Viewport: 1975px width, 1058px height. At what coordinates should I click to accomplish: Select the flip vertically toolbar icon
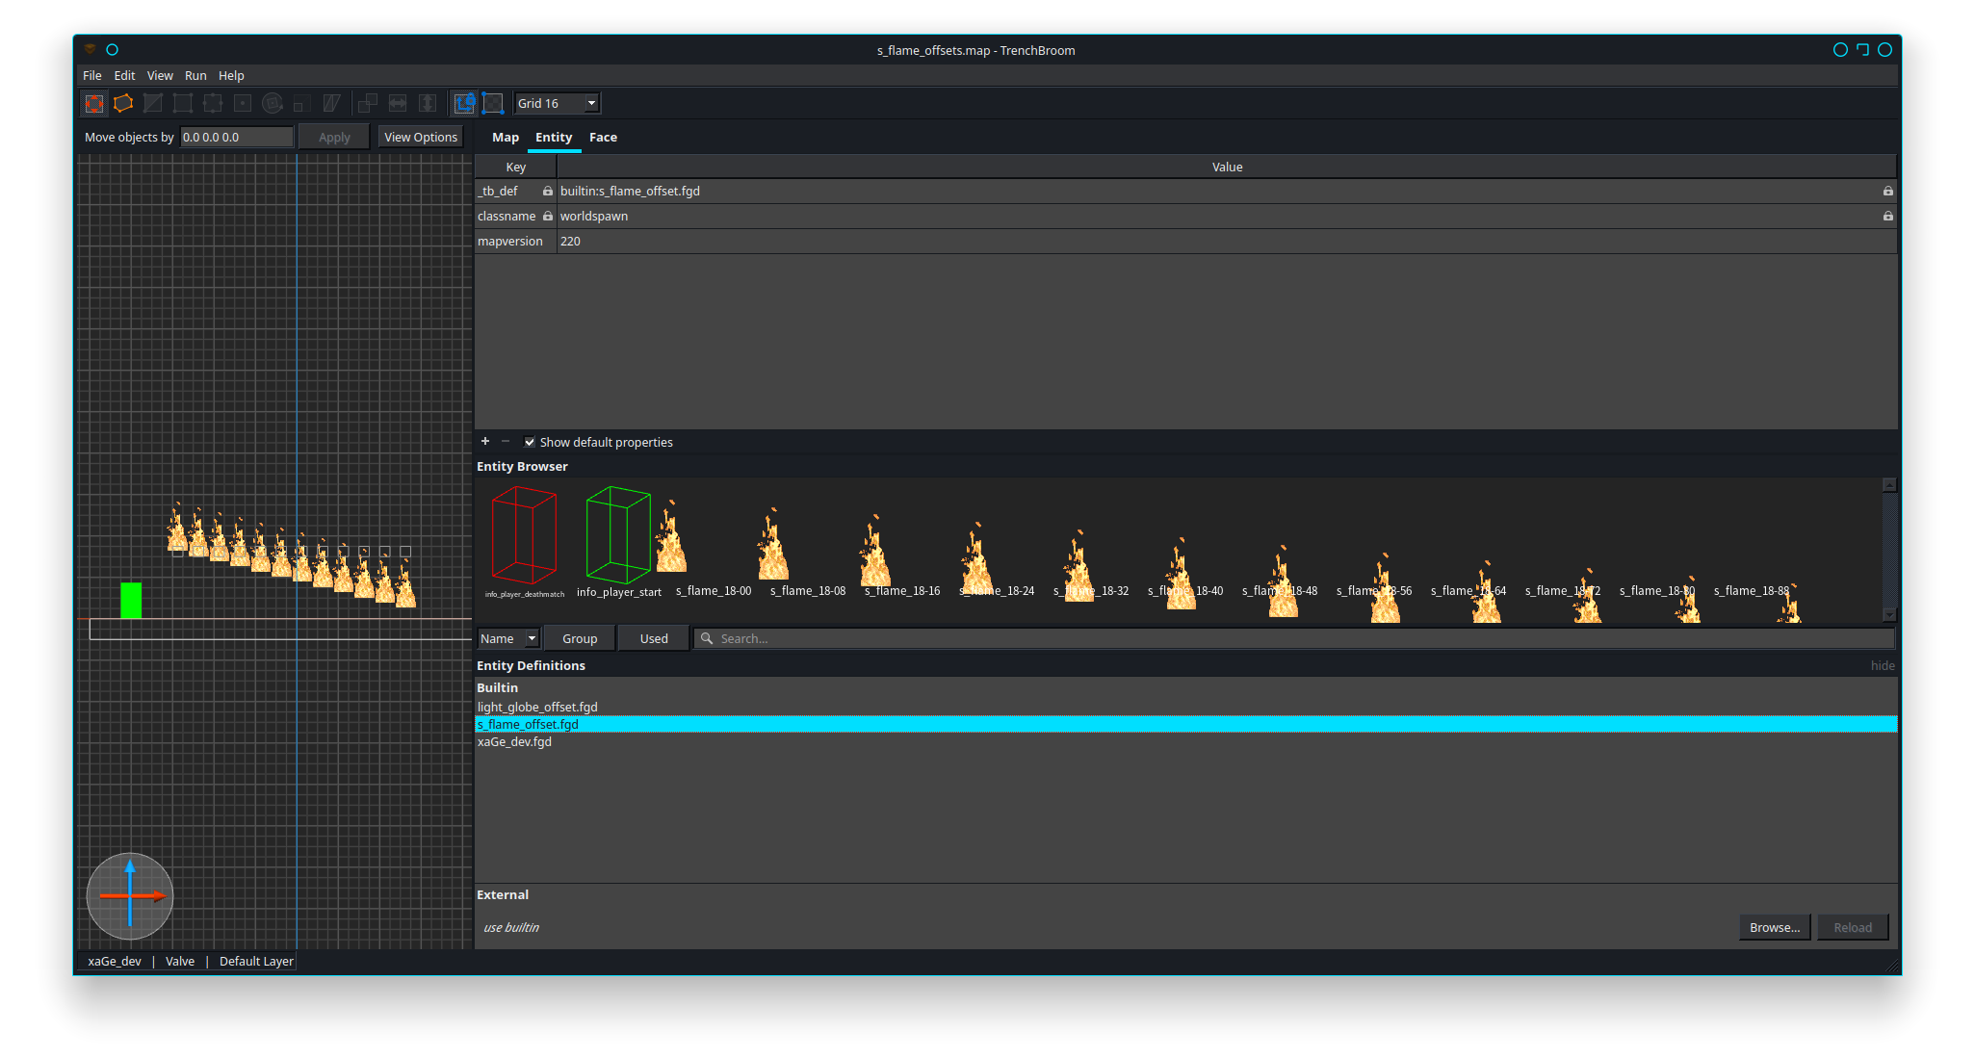(x=428, y=103)
